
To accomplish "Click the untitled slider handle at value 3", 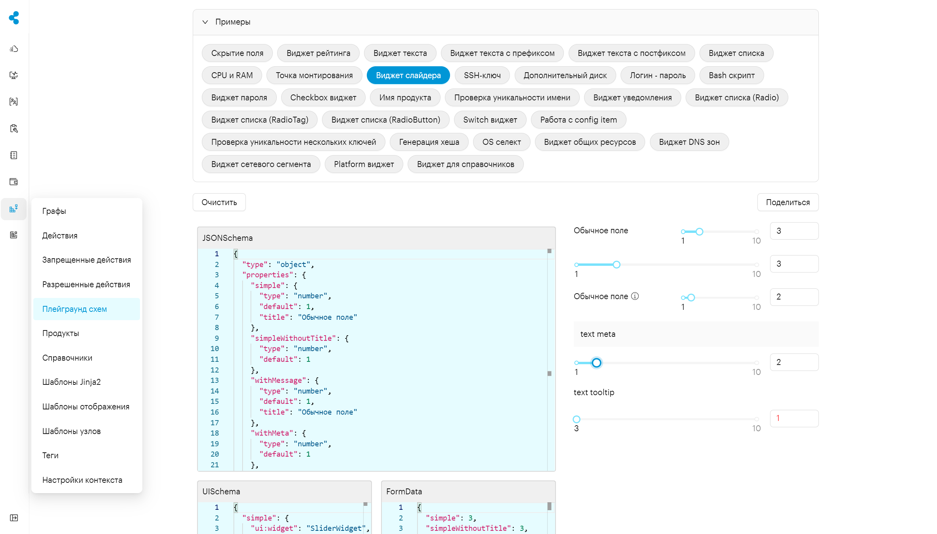I will click(617, 265).
